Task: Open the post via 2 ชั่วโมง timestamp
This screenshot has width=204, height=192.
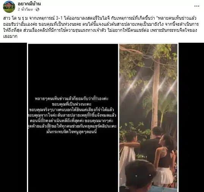Action: point(25,9)
